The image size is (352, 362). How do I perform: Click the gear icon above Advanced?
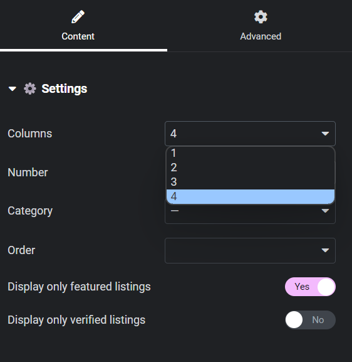pyautogui.click(x=261, y=17)
